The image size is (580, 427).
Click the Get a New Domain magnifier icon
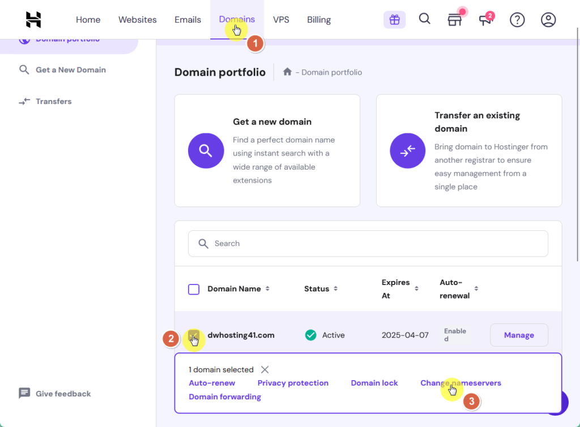pos(24,70)
